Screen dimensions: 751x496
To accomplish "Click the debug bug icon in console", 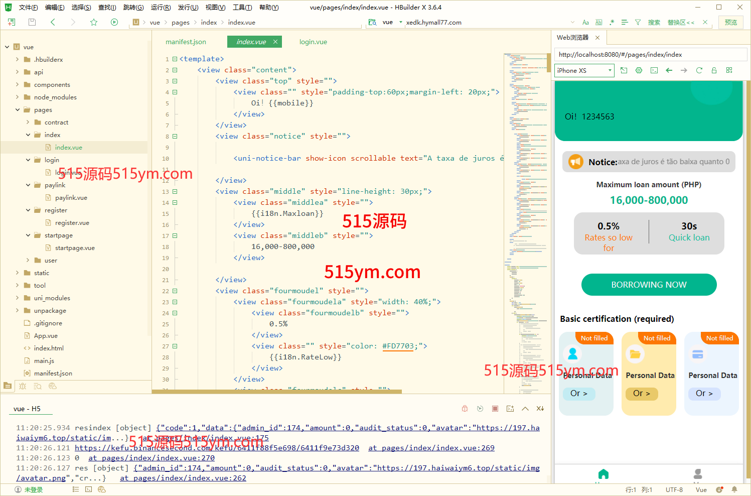I will tap(465, 409).
